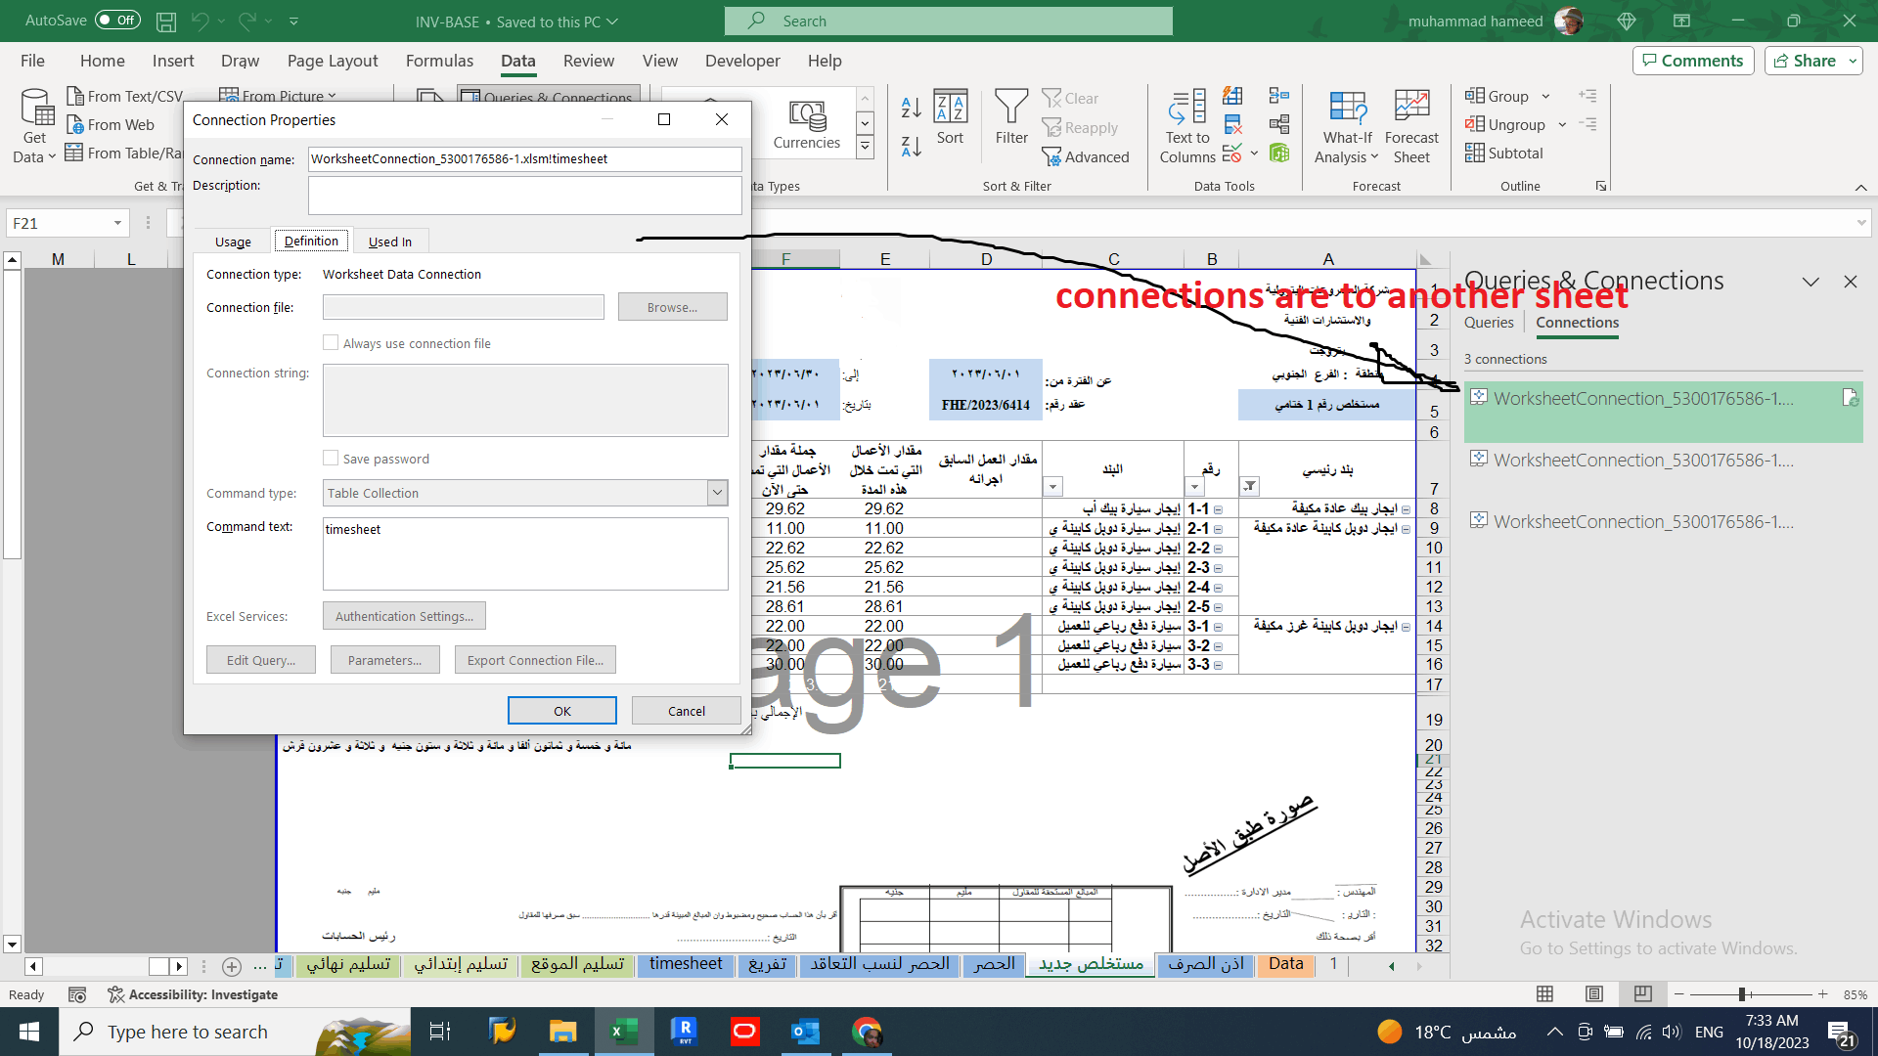Image resolution: width=1878 pixels, height=1056 pixels.
Task: Open the Formulas ribbon tab
Action: click(x=439, y=61)
